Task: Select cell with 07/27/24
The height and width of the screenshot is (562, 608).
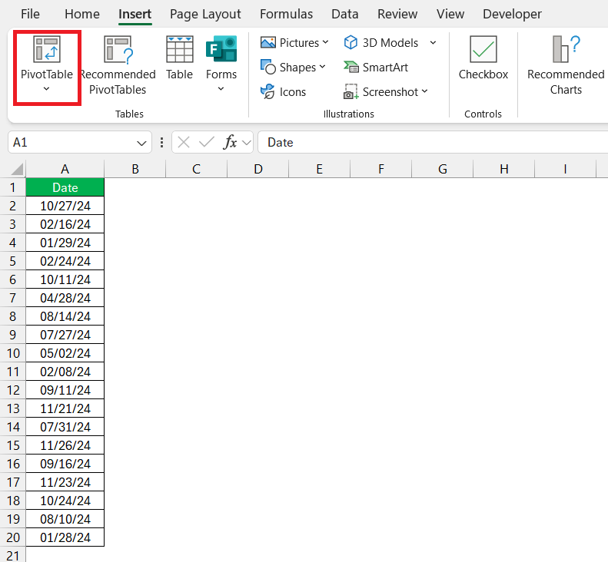Action: tap(65, 335)
